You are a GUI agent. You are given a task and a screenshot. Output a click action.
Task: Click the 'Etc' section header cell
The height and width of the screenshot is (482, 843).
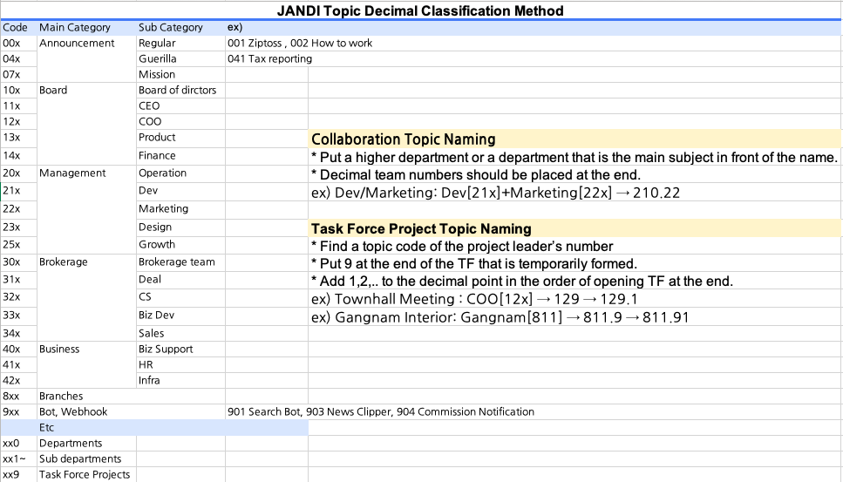172,427
